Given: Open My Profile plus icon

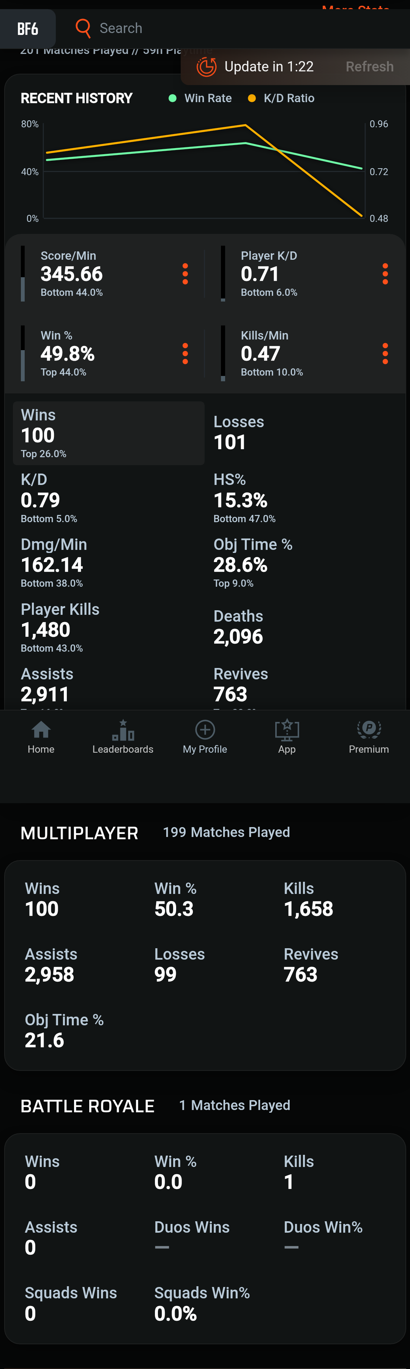Looking at the screenshot, I should [205, 730].
